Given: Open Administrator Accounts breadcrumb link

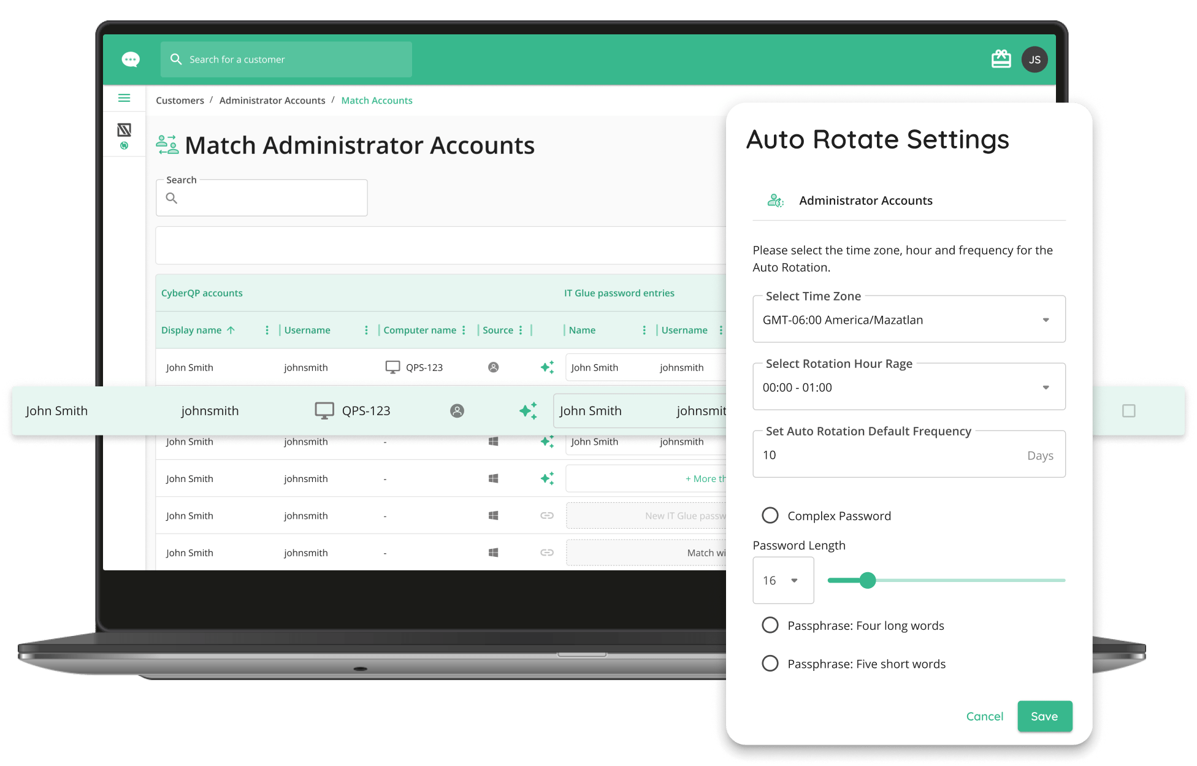Looking at the screenshot, I should point(272,100).
